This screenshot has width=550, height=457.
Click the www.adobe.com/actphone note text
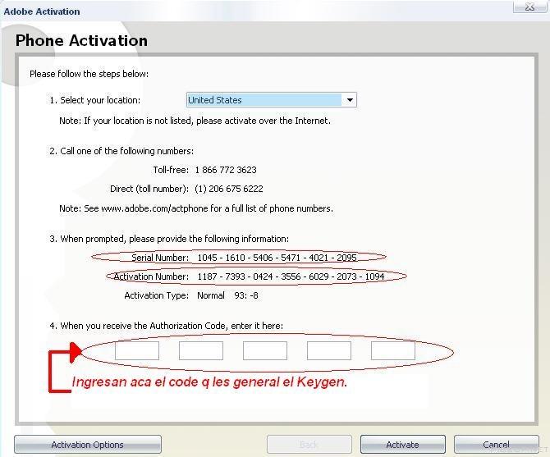point(196,208)
